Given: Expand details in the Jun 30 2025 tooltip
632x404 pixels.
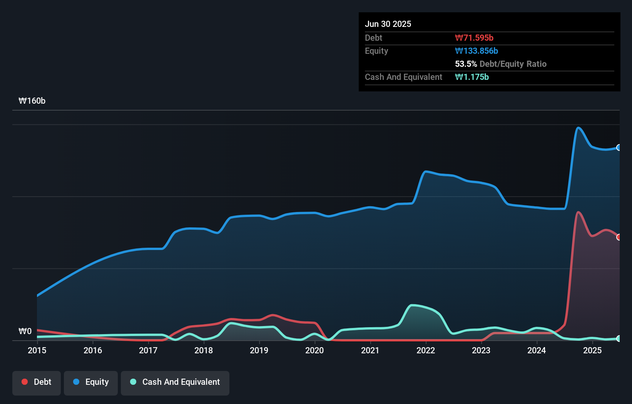Looking at the screenshot, I should 388,24.
